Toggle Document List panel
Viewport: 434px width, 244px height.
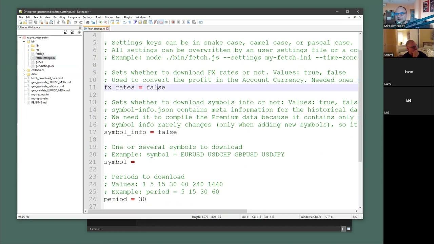coord(151,22)
